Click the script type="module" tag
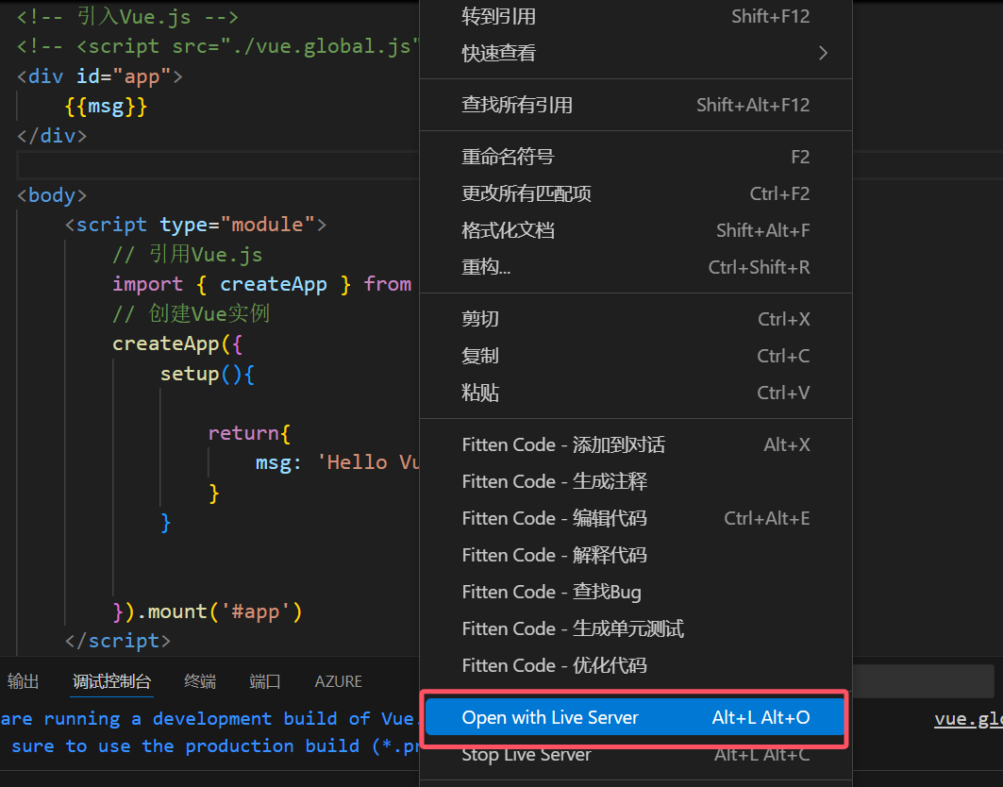1003x787 pixels. click(195, 225)
